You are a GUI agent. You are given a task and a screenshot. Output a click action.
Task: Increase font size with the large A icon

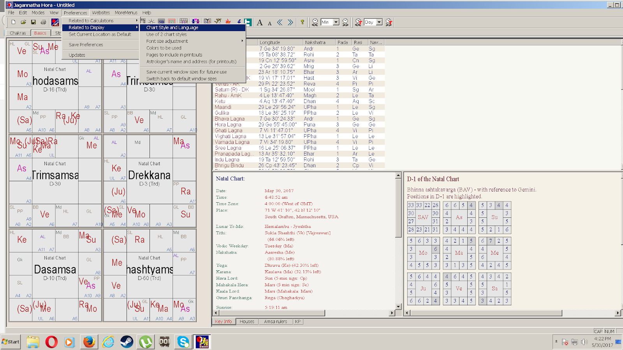coord(260,23)
